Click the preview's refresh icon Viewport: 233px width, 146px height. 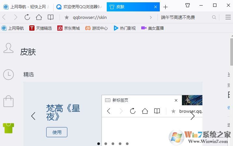pyautogui.click(x=132, y=111)
